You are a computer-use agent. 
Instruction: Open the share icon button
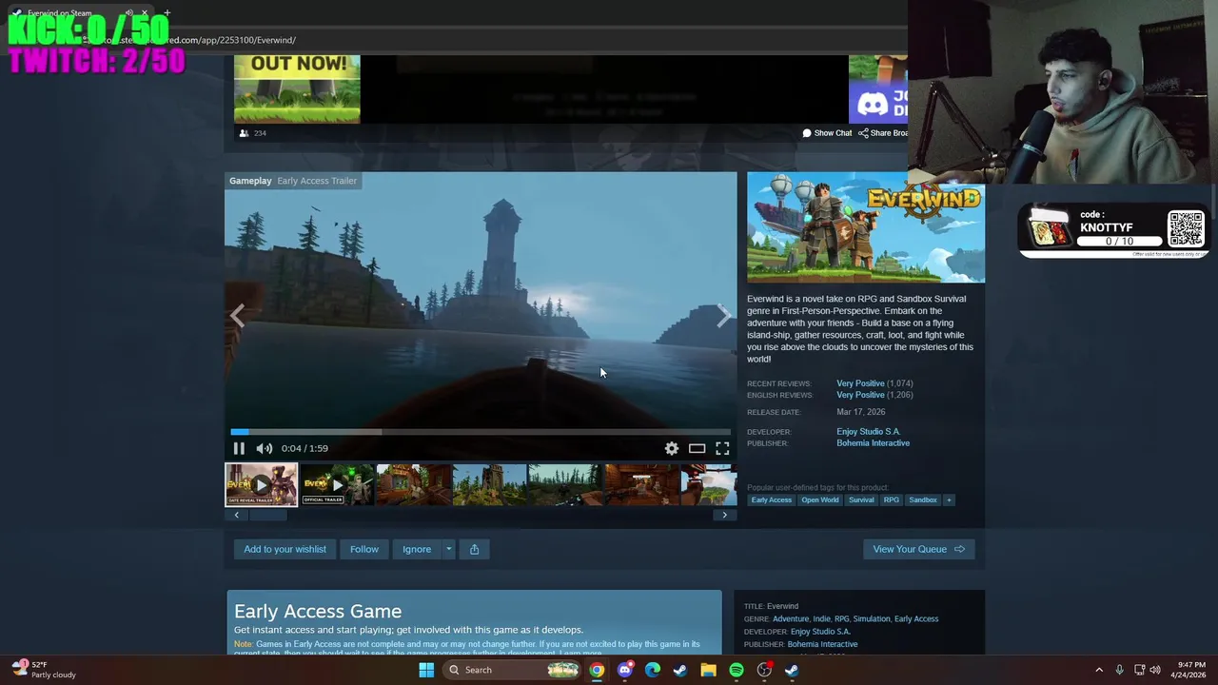(x=474, y=549)
